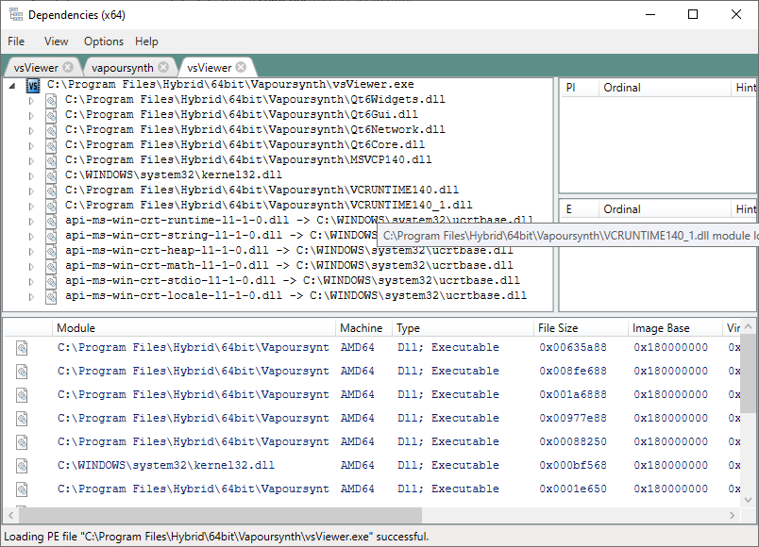The width and height of the screenshot is (759, 547).
Task: Collapse the vsViewer.exe root tree node
Action: click(11, 85)
